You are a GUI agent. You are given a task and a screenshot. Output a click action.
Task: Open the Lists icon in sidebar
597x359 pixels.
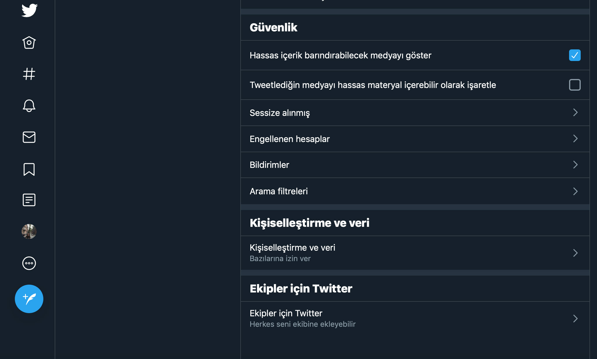29,200
